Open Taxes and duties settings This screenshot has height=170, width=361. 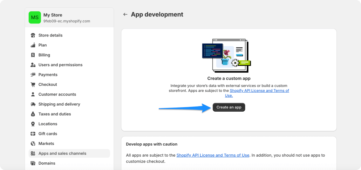click(x=55, y=114)
